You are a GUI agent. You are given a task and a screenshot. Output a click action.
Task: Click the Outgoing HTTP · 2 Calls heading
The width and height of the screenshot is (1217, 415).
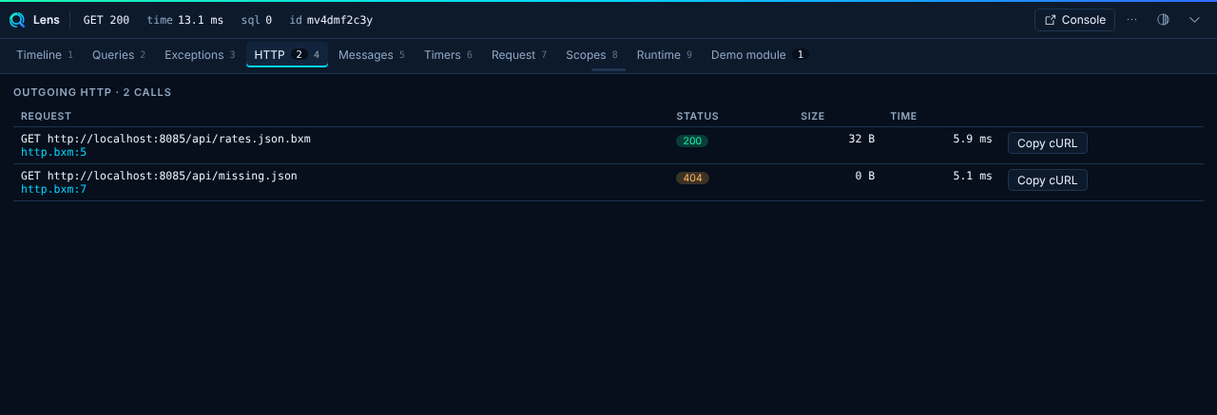click(92, 92)
